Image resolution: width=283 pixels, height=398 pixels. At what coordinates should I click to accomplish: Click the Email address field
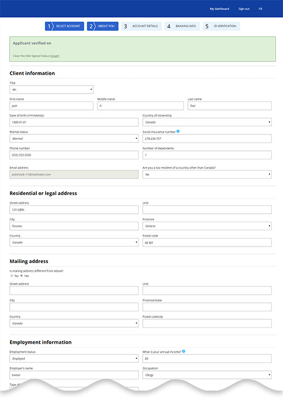74,175
